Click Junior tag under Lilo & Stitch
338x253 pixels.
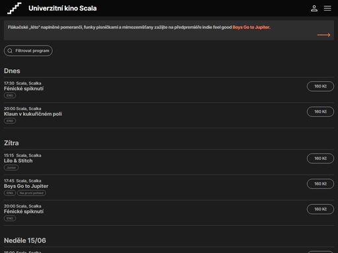click(x=11, y=167)
